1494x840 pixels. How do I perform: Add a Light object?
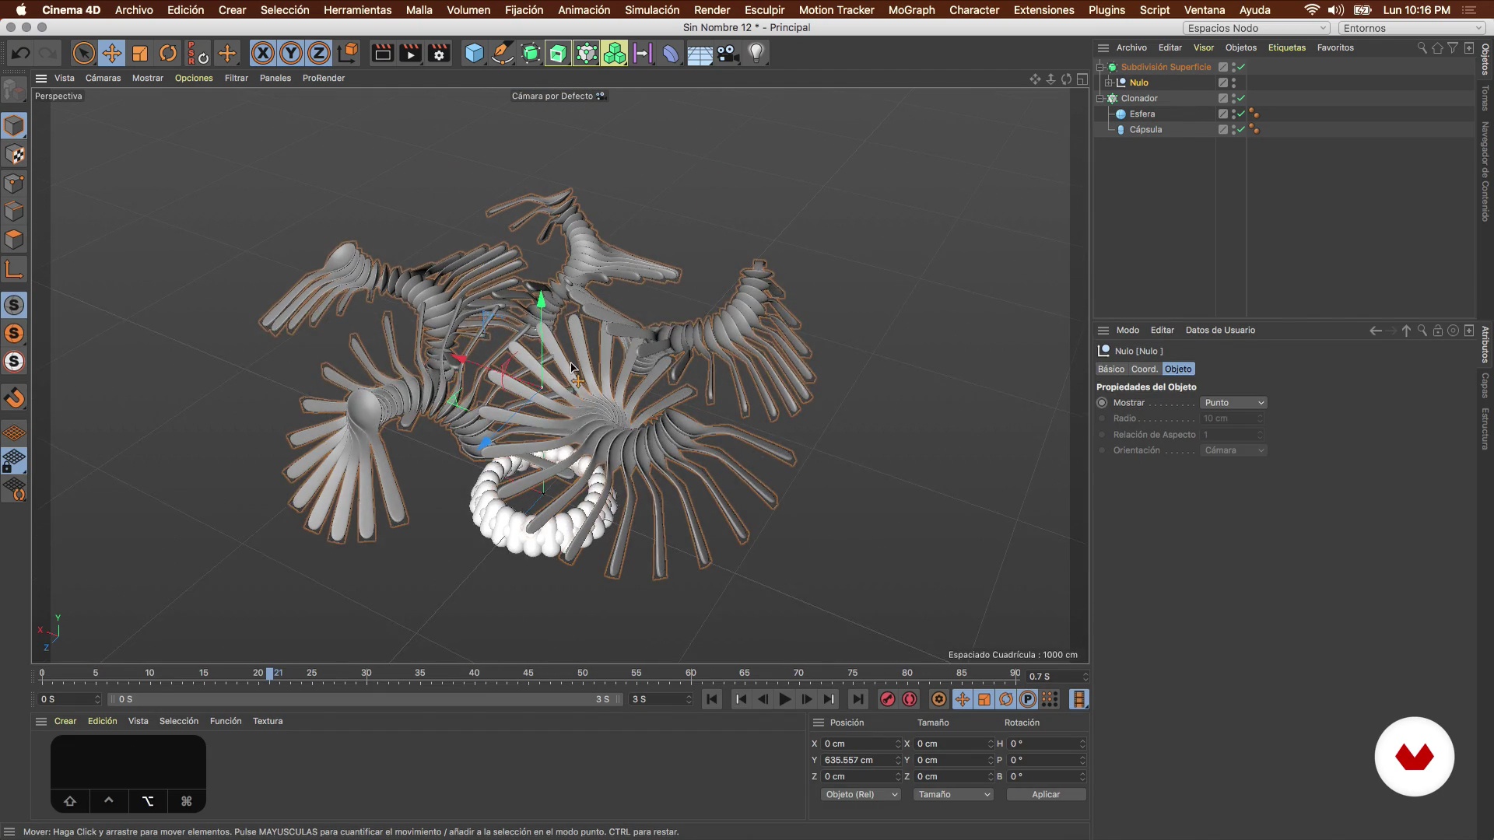(x=756, y=54)
